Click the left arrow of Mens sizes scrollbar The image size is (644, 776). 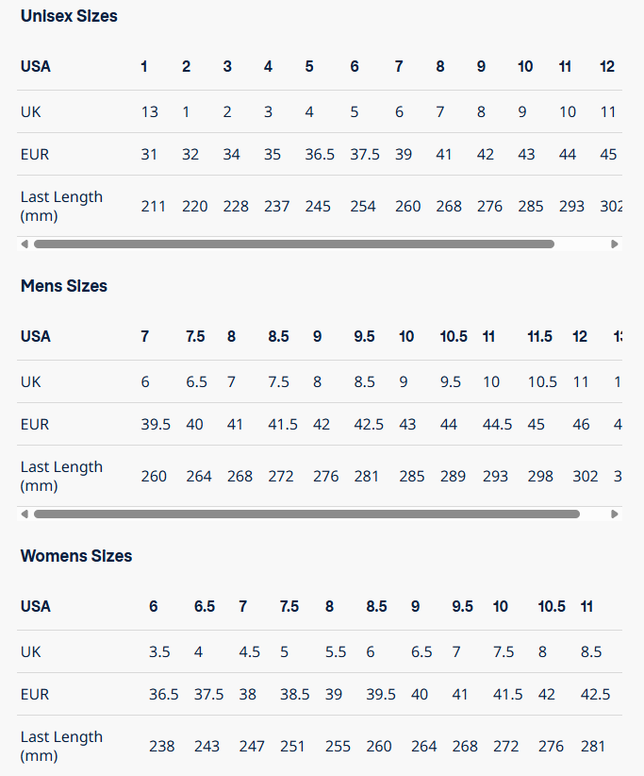coord(25,514)
